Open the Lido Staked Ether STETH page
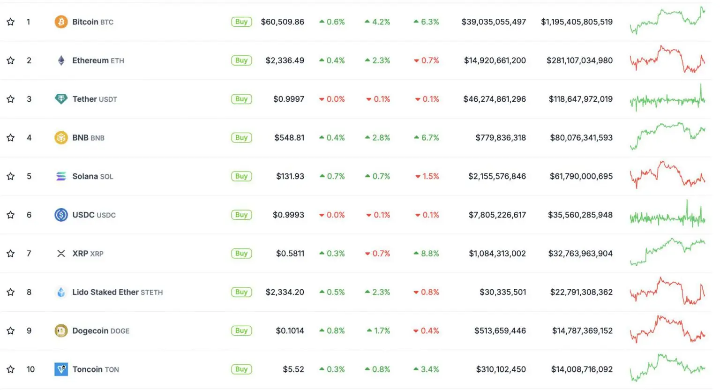This screenshot has height=390, width=720. 118,292
